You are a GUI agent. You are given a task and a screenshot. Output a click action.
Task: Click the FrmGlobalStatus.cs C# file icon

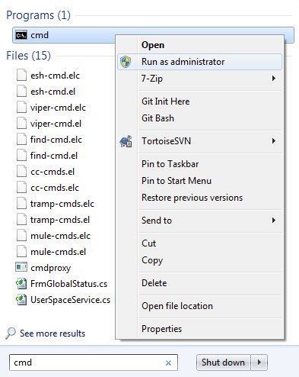21,284
